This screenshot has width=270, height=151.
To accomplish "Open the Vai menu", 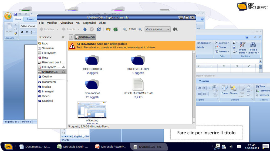I will [x=78, y=23].
